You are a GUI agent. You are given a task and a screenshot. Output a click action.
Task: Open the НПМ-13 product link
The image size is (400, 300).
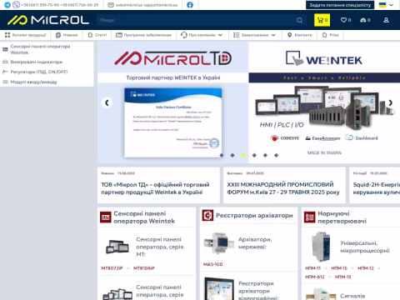342,277
